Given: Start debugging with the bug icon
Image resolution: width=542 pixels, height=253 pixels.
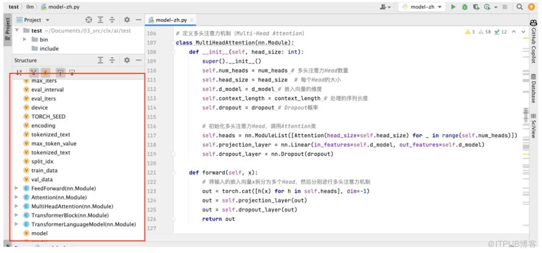Looking at the screenshot, I should point(465,7).
